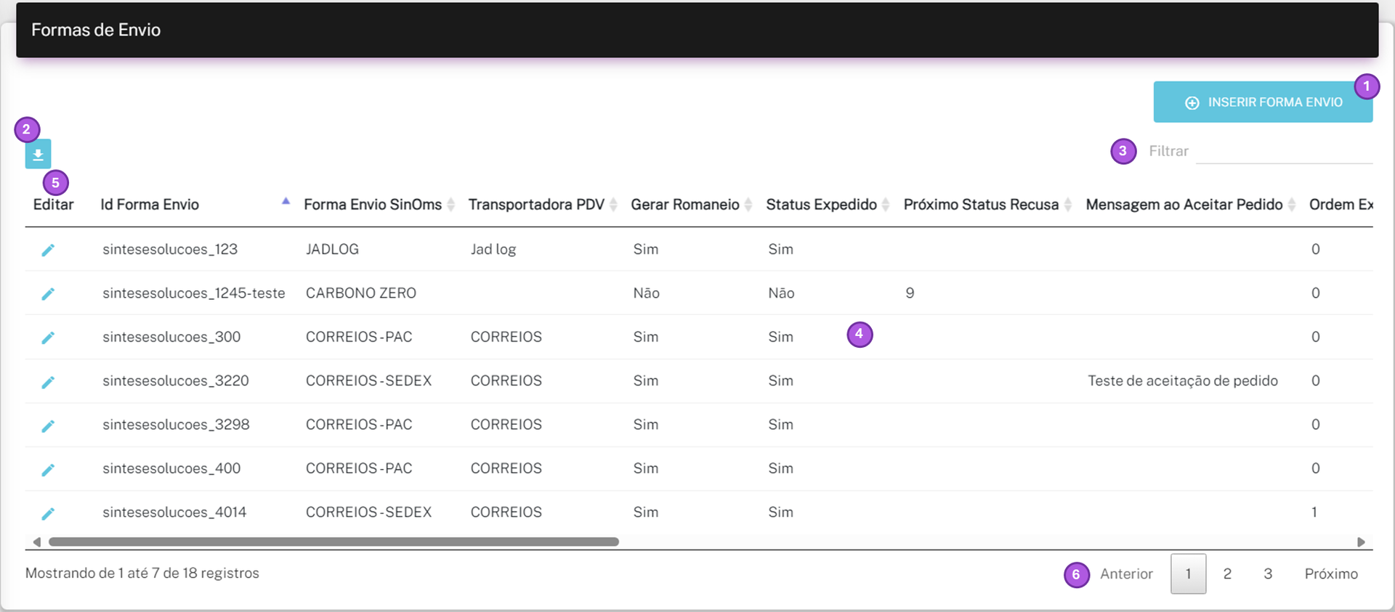
Task: Sort by Próximo Status Recusa column
Action: tap(987, 205)
